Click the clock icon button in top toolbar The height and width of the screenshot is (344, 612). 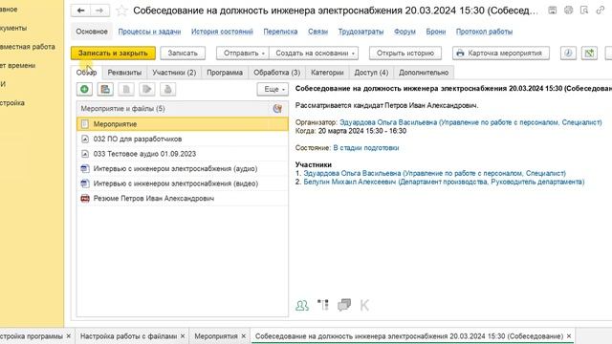(x=568, y=54)
